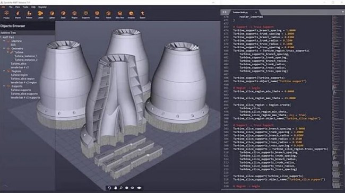Collapse the Geometry tree node
Image resolution: width=345 pixels, height=193 pixels.
click(4, 49)
